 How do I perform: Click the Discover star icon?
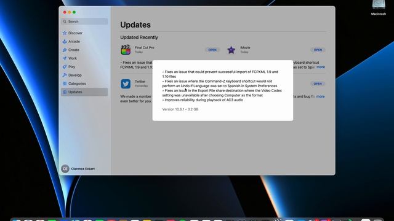[65, 33]
